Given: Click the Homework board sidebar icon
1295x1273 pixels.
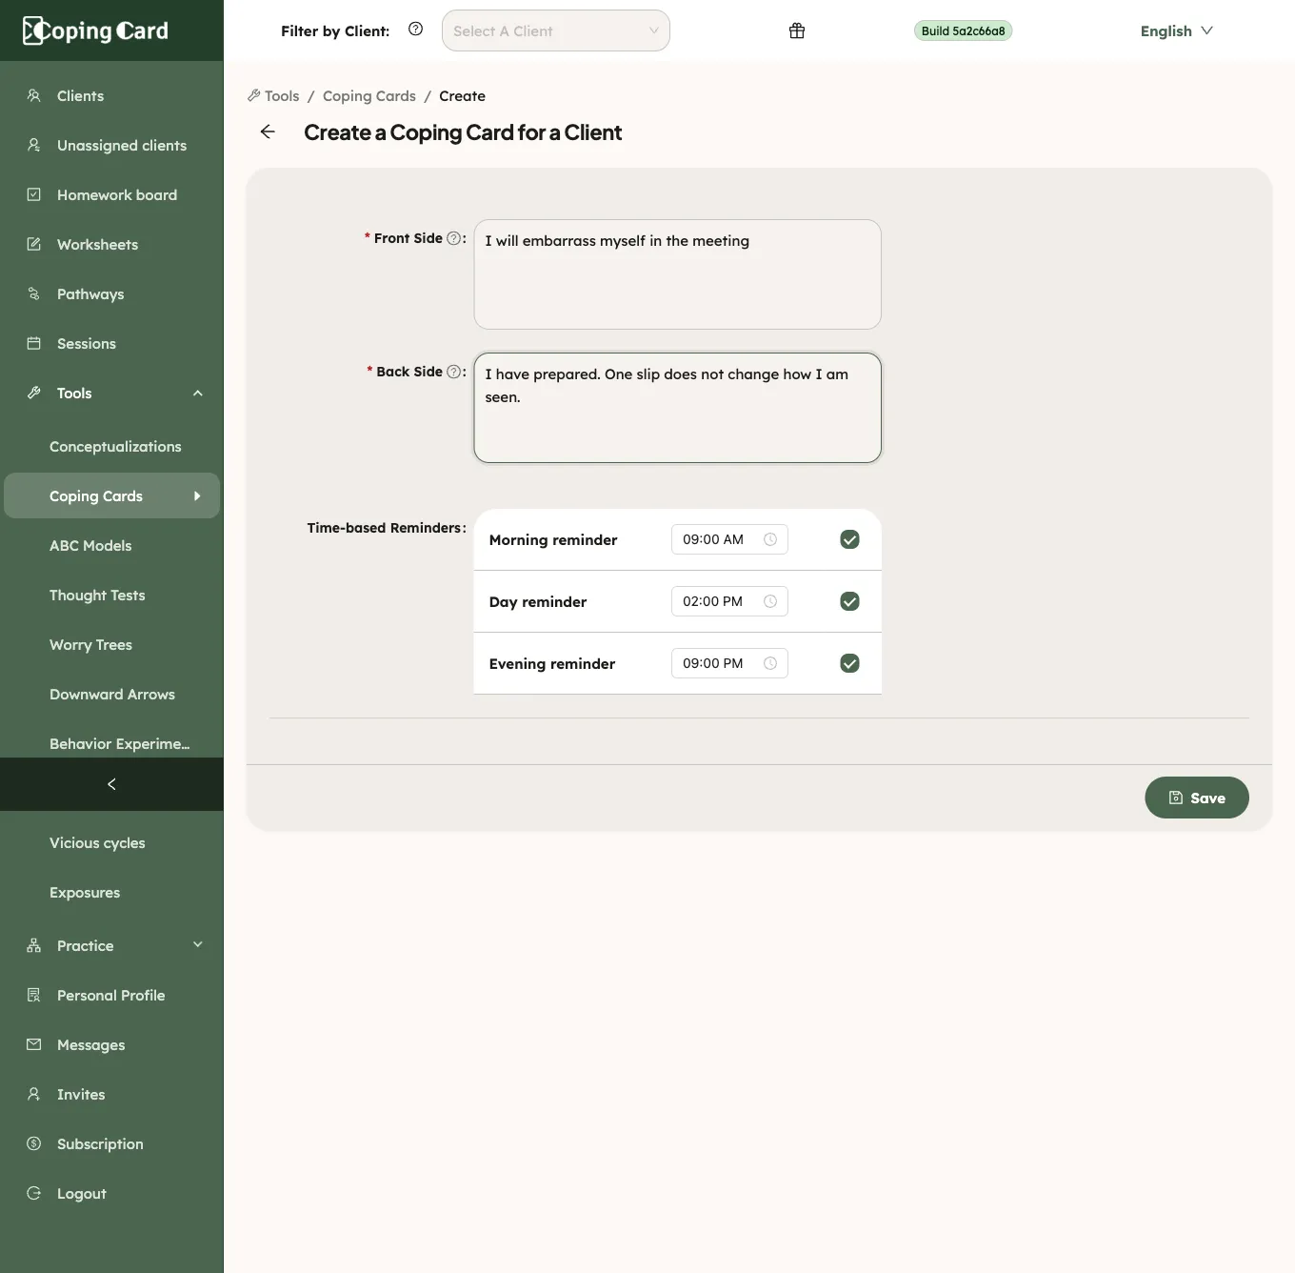Looking at the screenshot, I should [x=34, y=194].
